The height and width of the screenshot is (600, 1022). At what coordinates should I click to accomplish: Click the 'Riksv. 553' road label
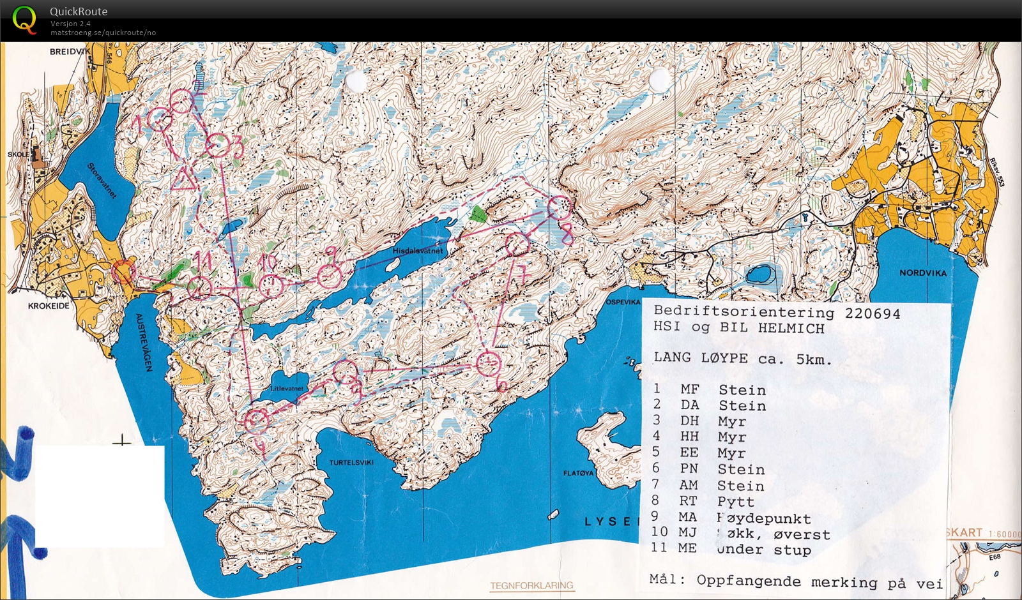(998, 172)
